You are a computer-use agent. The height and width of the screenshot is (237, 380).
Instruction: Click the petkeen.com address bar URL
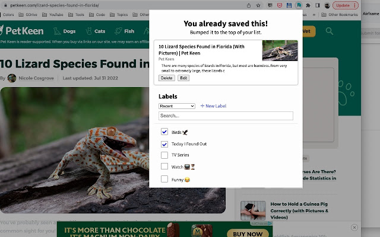55,5
